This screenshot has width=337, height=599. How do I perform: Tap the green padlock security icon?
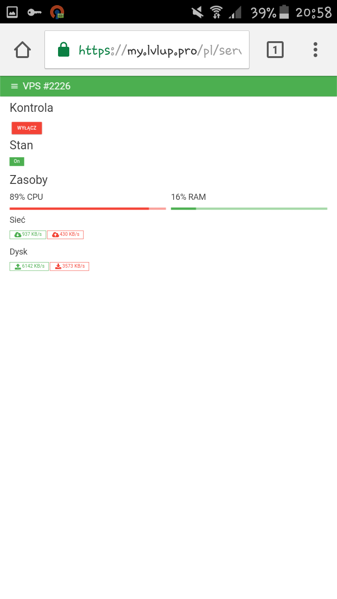click(x=63, y=50)
